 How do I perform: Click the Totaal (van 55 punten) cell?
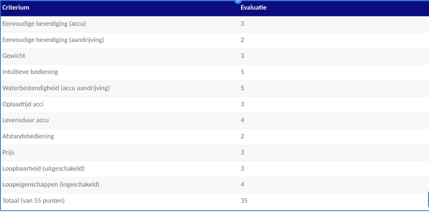click(x=34, y=200)
